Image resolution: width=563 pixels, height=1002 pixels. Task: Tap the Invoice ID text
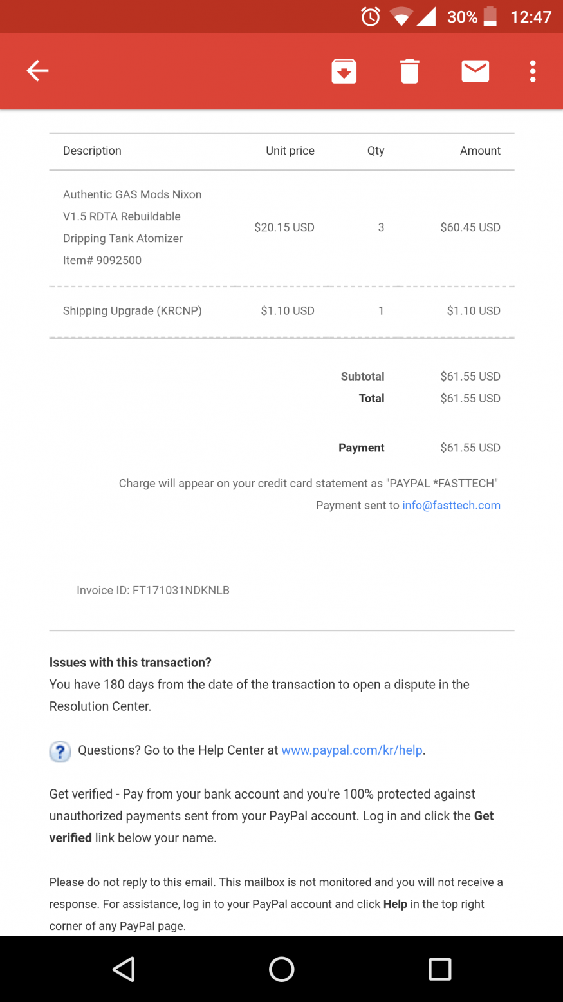tap(153, 590)
